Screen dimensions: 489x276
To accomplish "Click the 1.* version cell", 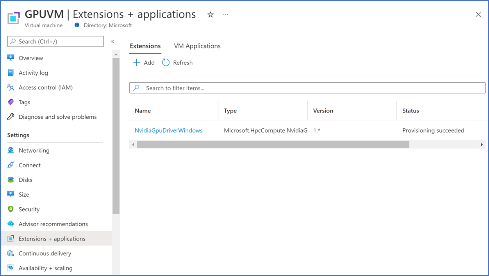I will 317,130.
